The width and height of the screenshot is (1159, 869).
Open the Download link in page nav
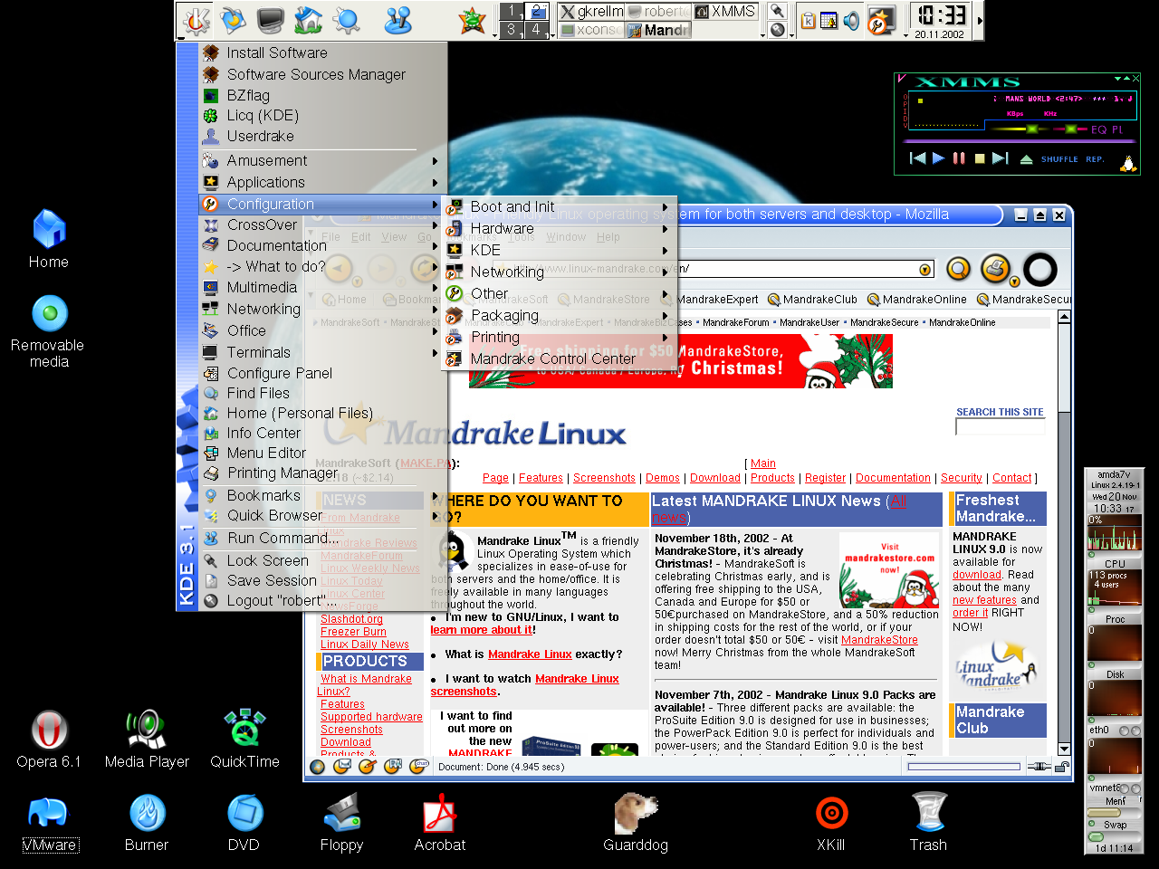tap(715, 478)
